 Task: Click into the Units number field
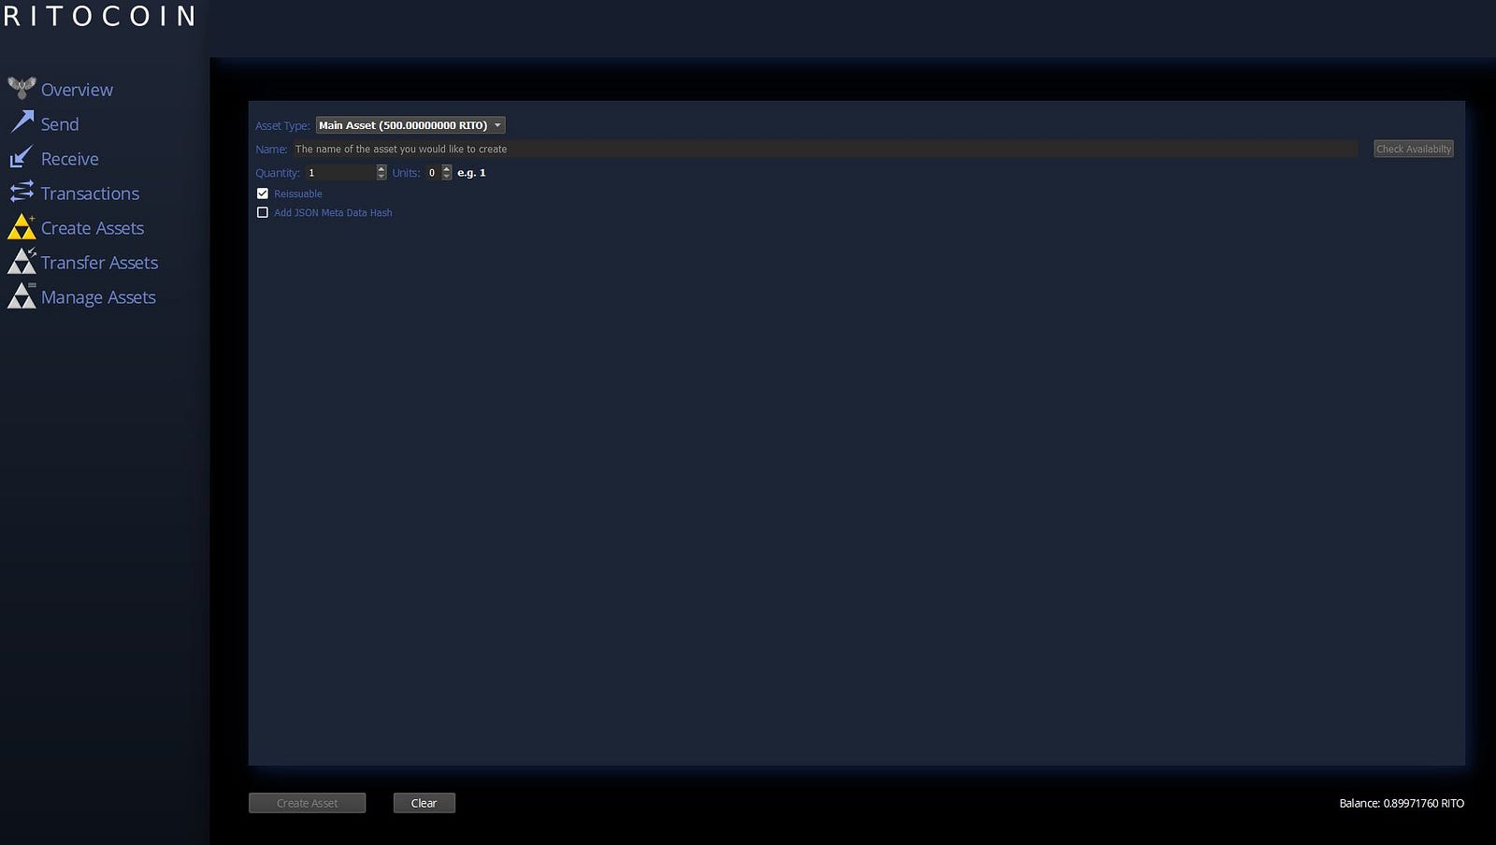click(433, 173)
